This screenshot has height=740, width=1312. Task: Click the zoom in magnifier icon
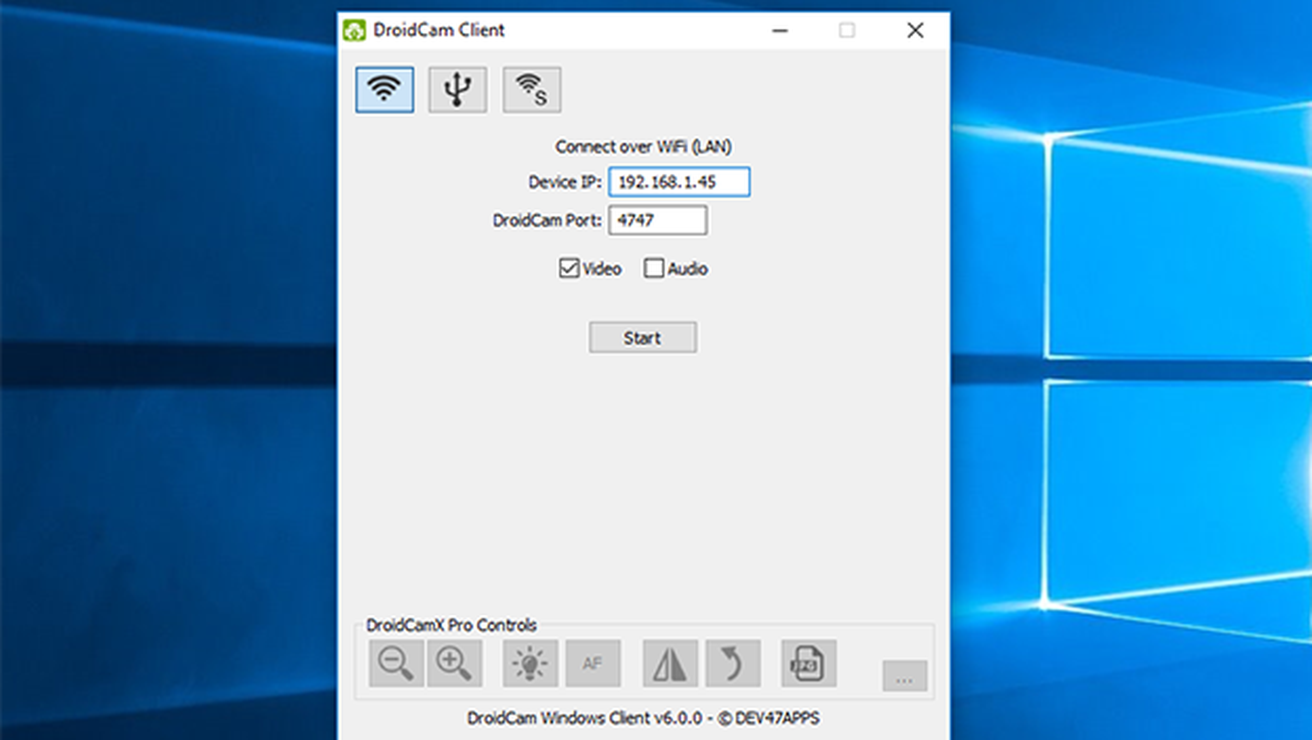click(454, 663)
